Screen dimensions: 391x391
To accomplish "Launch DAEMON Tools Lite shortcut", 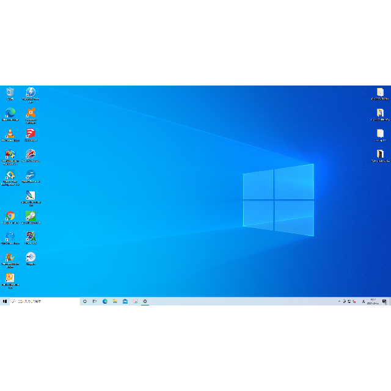I will click(x=31, y=95).
